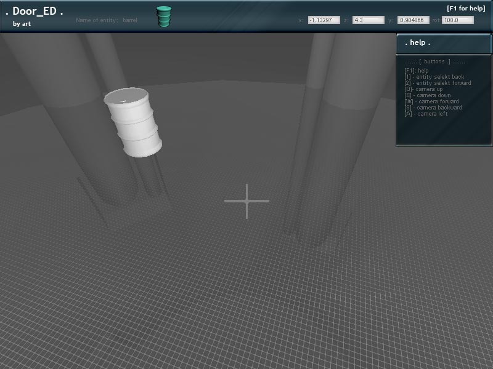Click '[Q]- camera up' help entry

(423, 89)
